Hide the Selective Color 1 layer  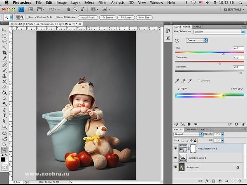point(176,158)
